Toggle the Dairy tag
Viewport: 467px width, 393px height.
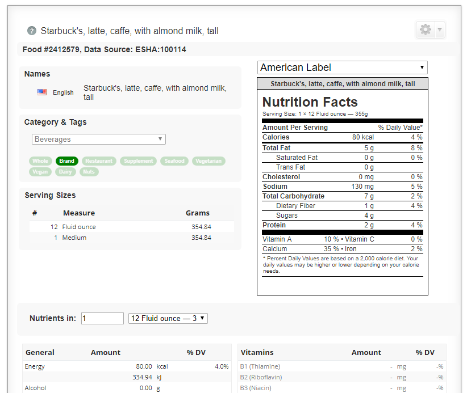point(65,171)
